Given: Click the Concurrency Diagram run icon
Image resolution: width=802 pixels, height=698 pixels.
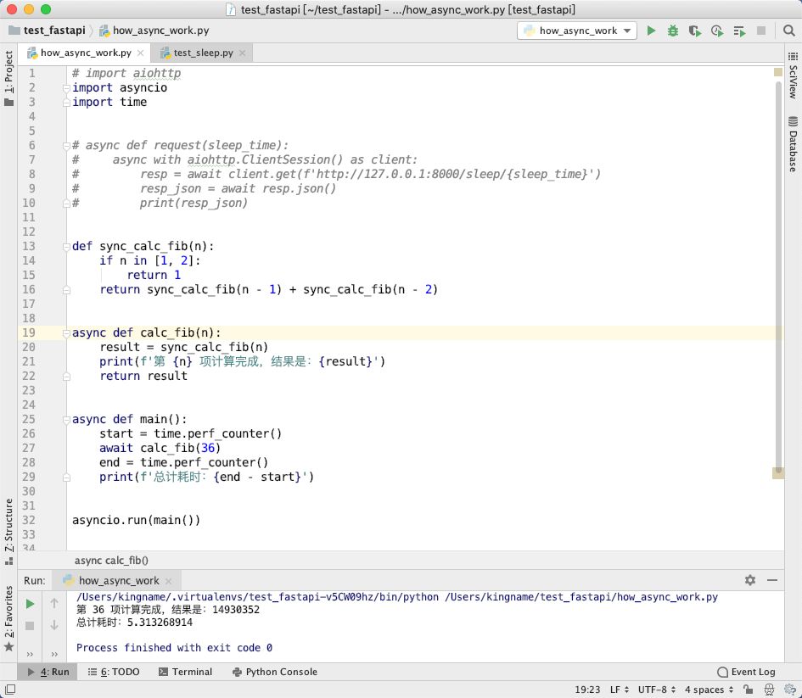Looking at the screenshot, I should click(739, 31).
